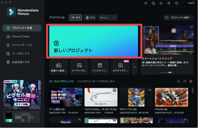
Task: Click the プロジェクトを開く button
Action: click(178, 17)
